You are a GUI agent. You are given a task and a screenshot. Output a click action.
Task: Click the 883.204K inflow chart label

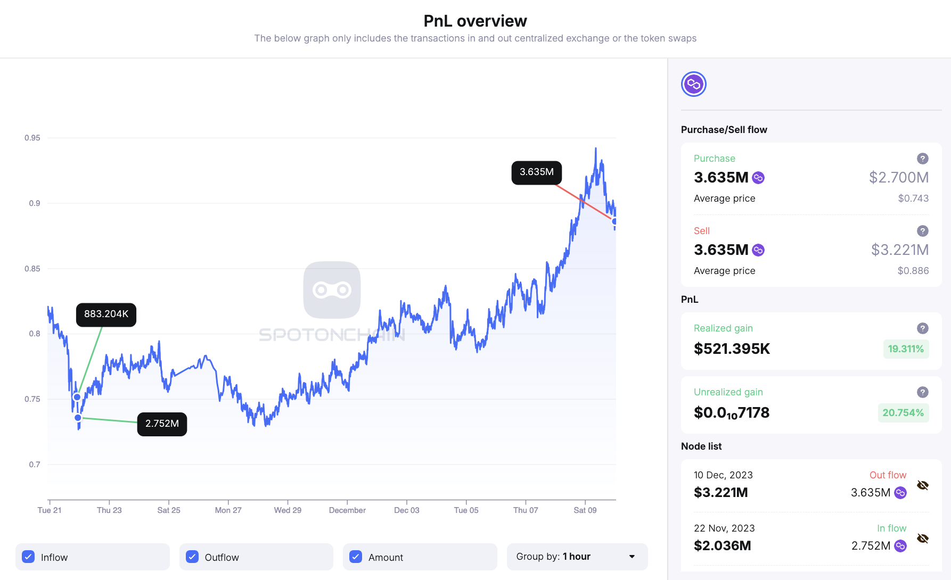(x=106, y=314)
